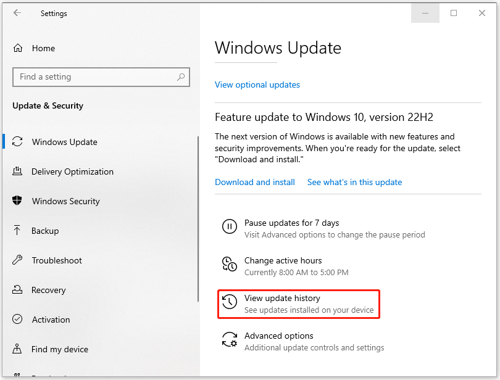The height and width of the screenshot is (380, 500).
Task: Open Find my device settings
Action: point(60,349)
